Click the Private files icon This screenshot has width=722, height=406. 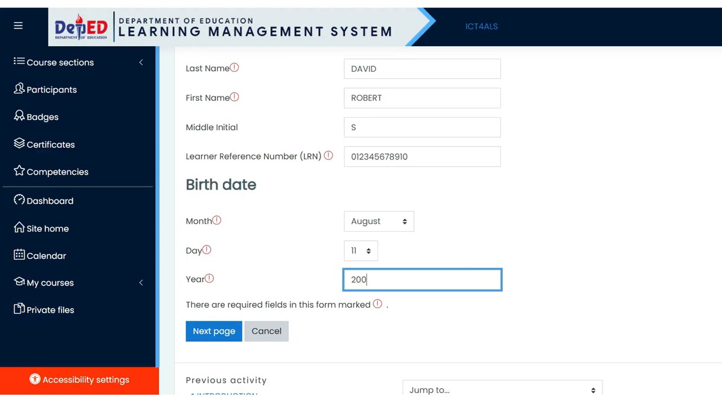(x=19, y=308)
